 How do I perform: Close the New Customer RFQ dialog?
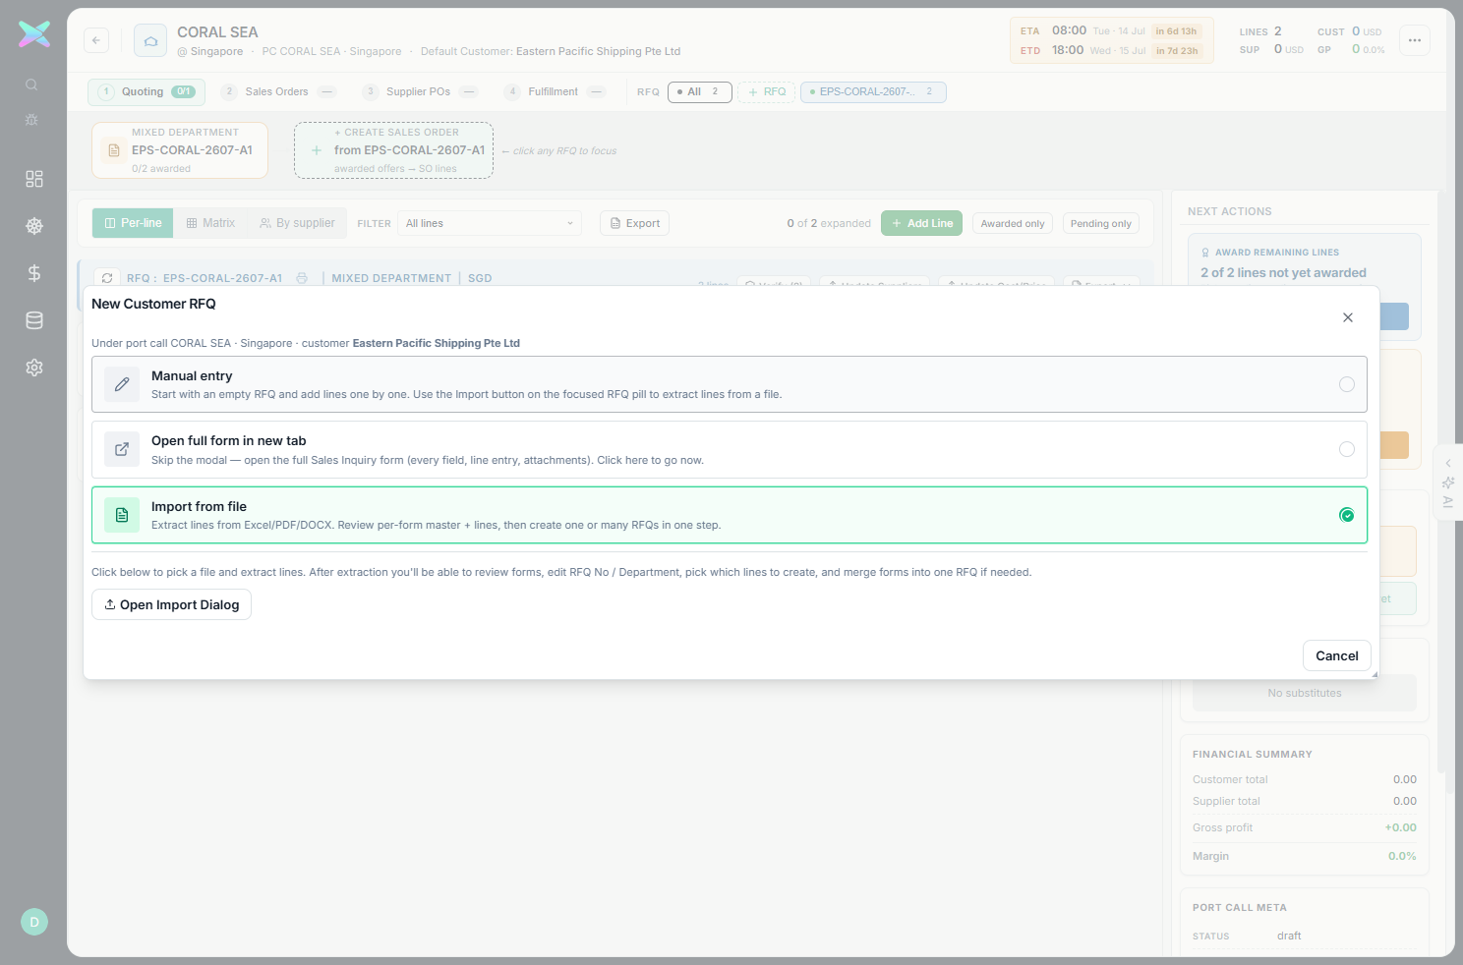[x=1348, y=317]
